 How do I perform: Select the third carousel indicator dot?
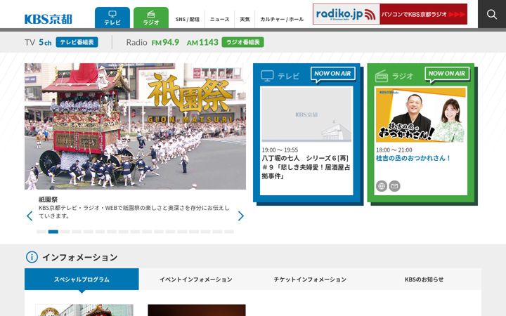pos(65,232)
